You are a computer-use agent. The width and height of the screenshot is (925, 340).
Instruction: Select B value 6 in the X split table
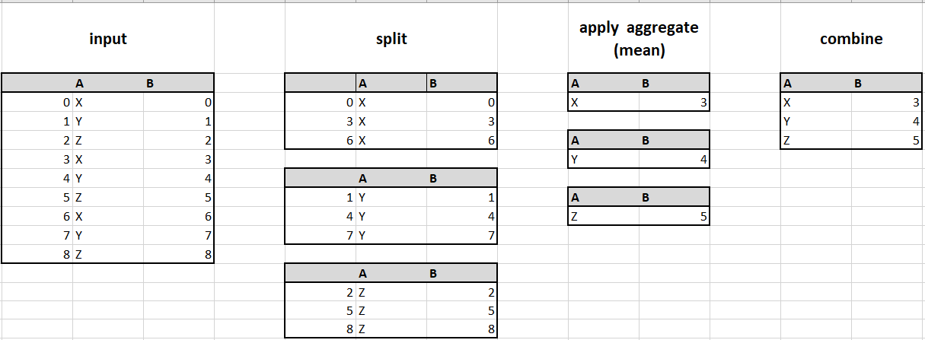coord(491,141)
